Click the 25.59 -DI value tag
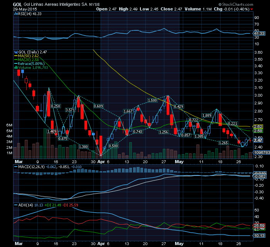270x247 pixels. click(259, 226)
